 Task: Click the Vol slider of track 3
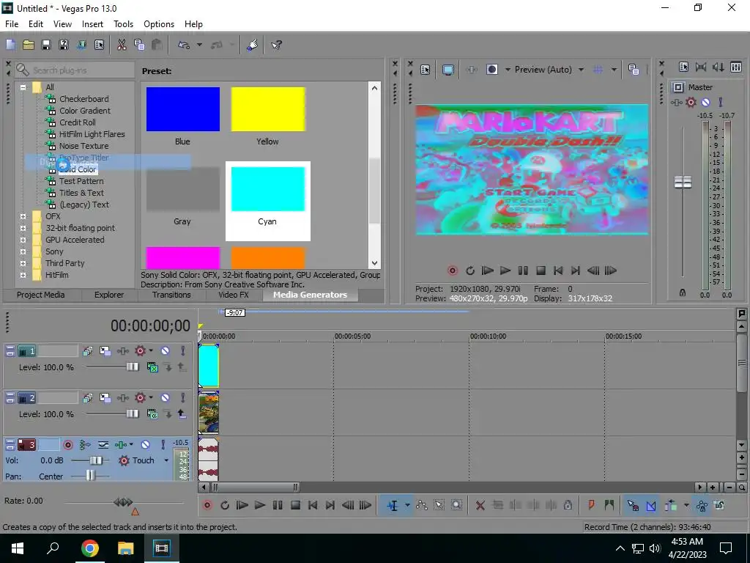pos(96,460)
